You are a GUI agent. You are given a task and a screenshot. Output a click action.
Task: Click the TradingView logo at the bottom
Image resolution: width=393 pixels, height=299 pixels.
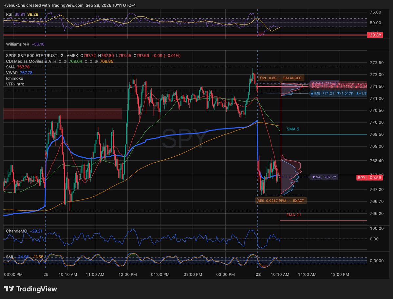30,289
